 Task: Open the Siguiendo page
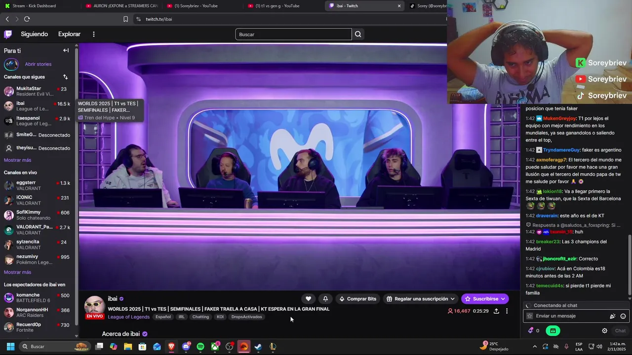34,34
